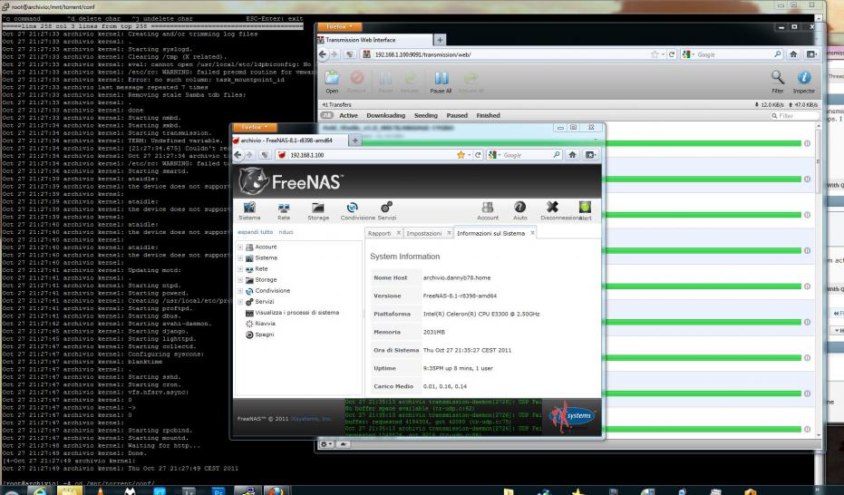Click the riduci link
The image size is (844, 495).
tap(286, 232)
